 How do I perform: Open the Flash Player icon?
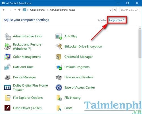click(7, 108)
